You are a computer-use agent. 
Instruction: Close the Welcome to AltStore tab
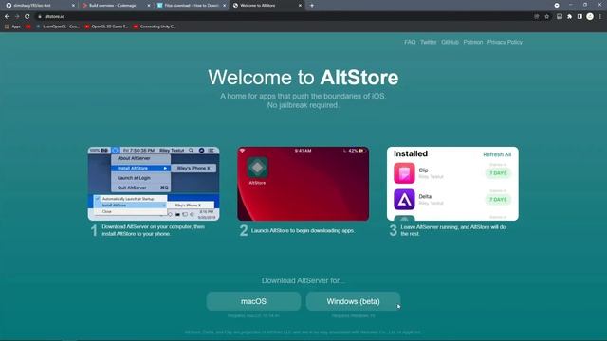pyautogui.click(x=300, y=6)
